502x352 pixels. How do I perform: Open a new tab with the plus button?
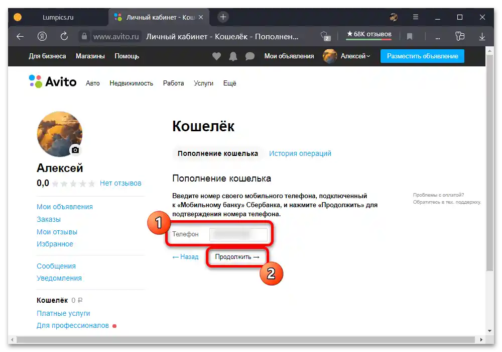coord(223,17)
